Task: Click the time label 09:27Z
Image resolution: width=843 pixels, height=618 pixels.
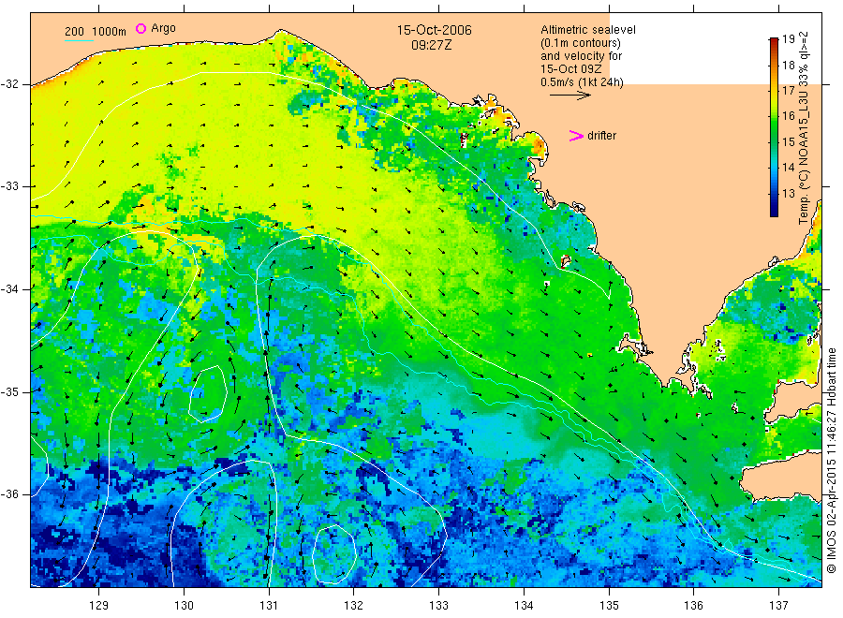Action: pyautogui.click(x=431, y=45)
